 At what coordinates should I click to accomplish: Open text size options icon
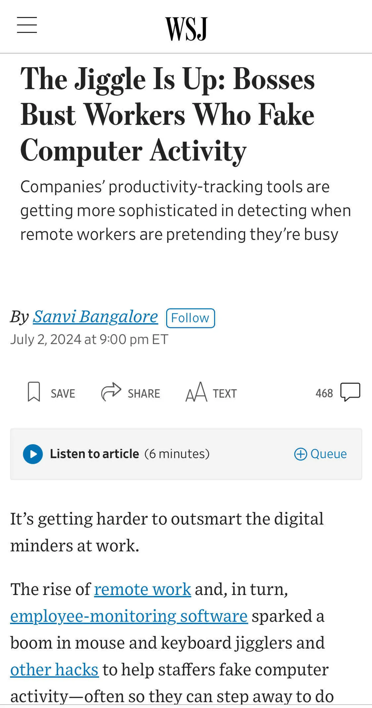(x=196, y=392)
